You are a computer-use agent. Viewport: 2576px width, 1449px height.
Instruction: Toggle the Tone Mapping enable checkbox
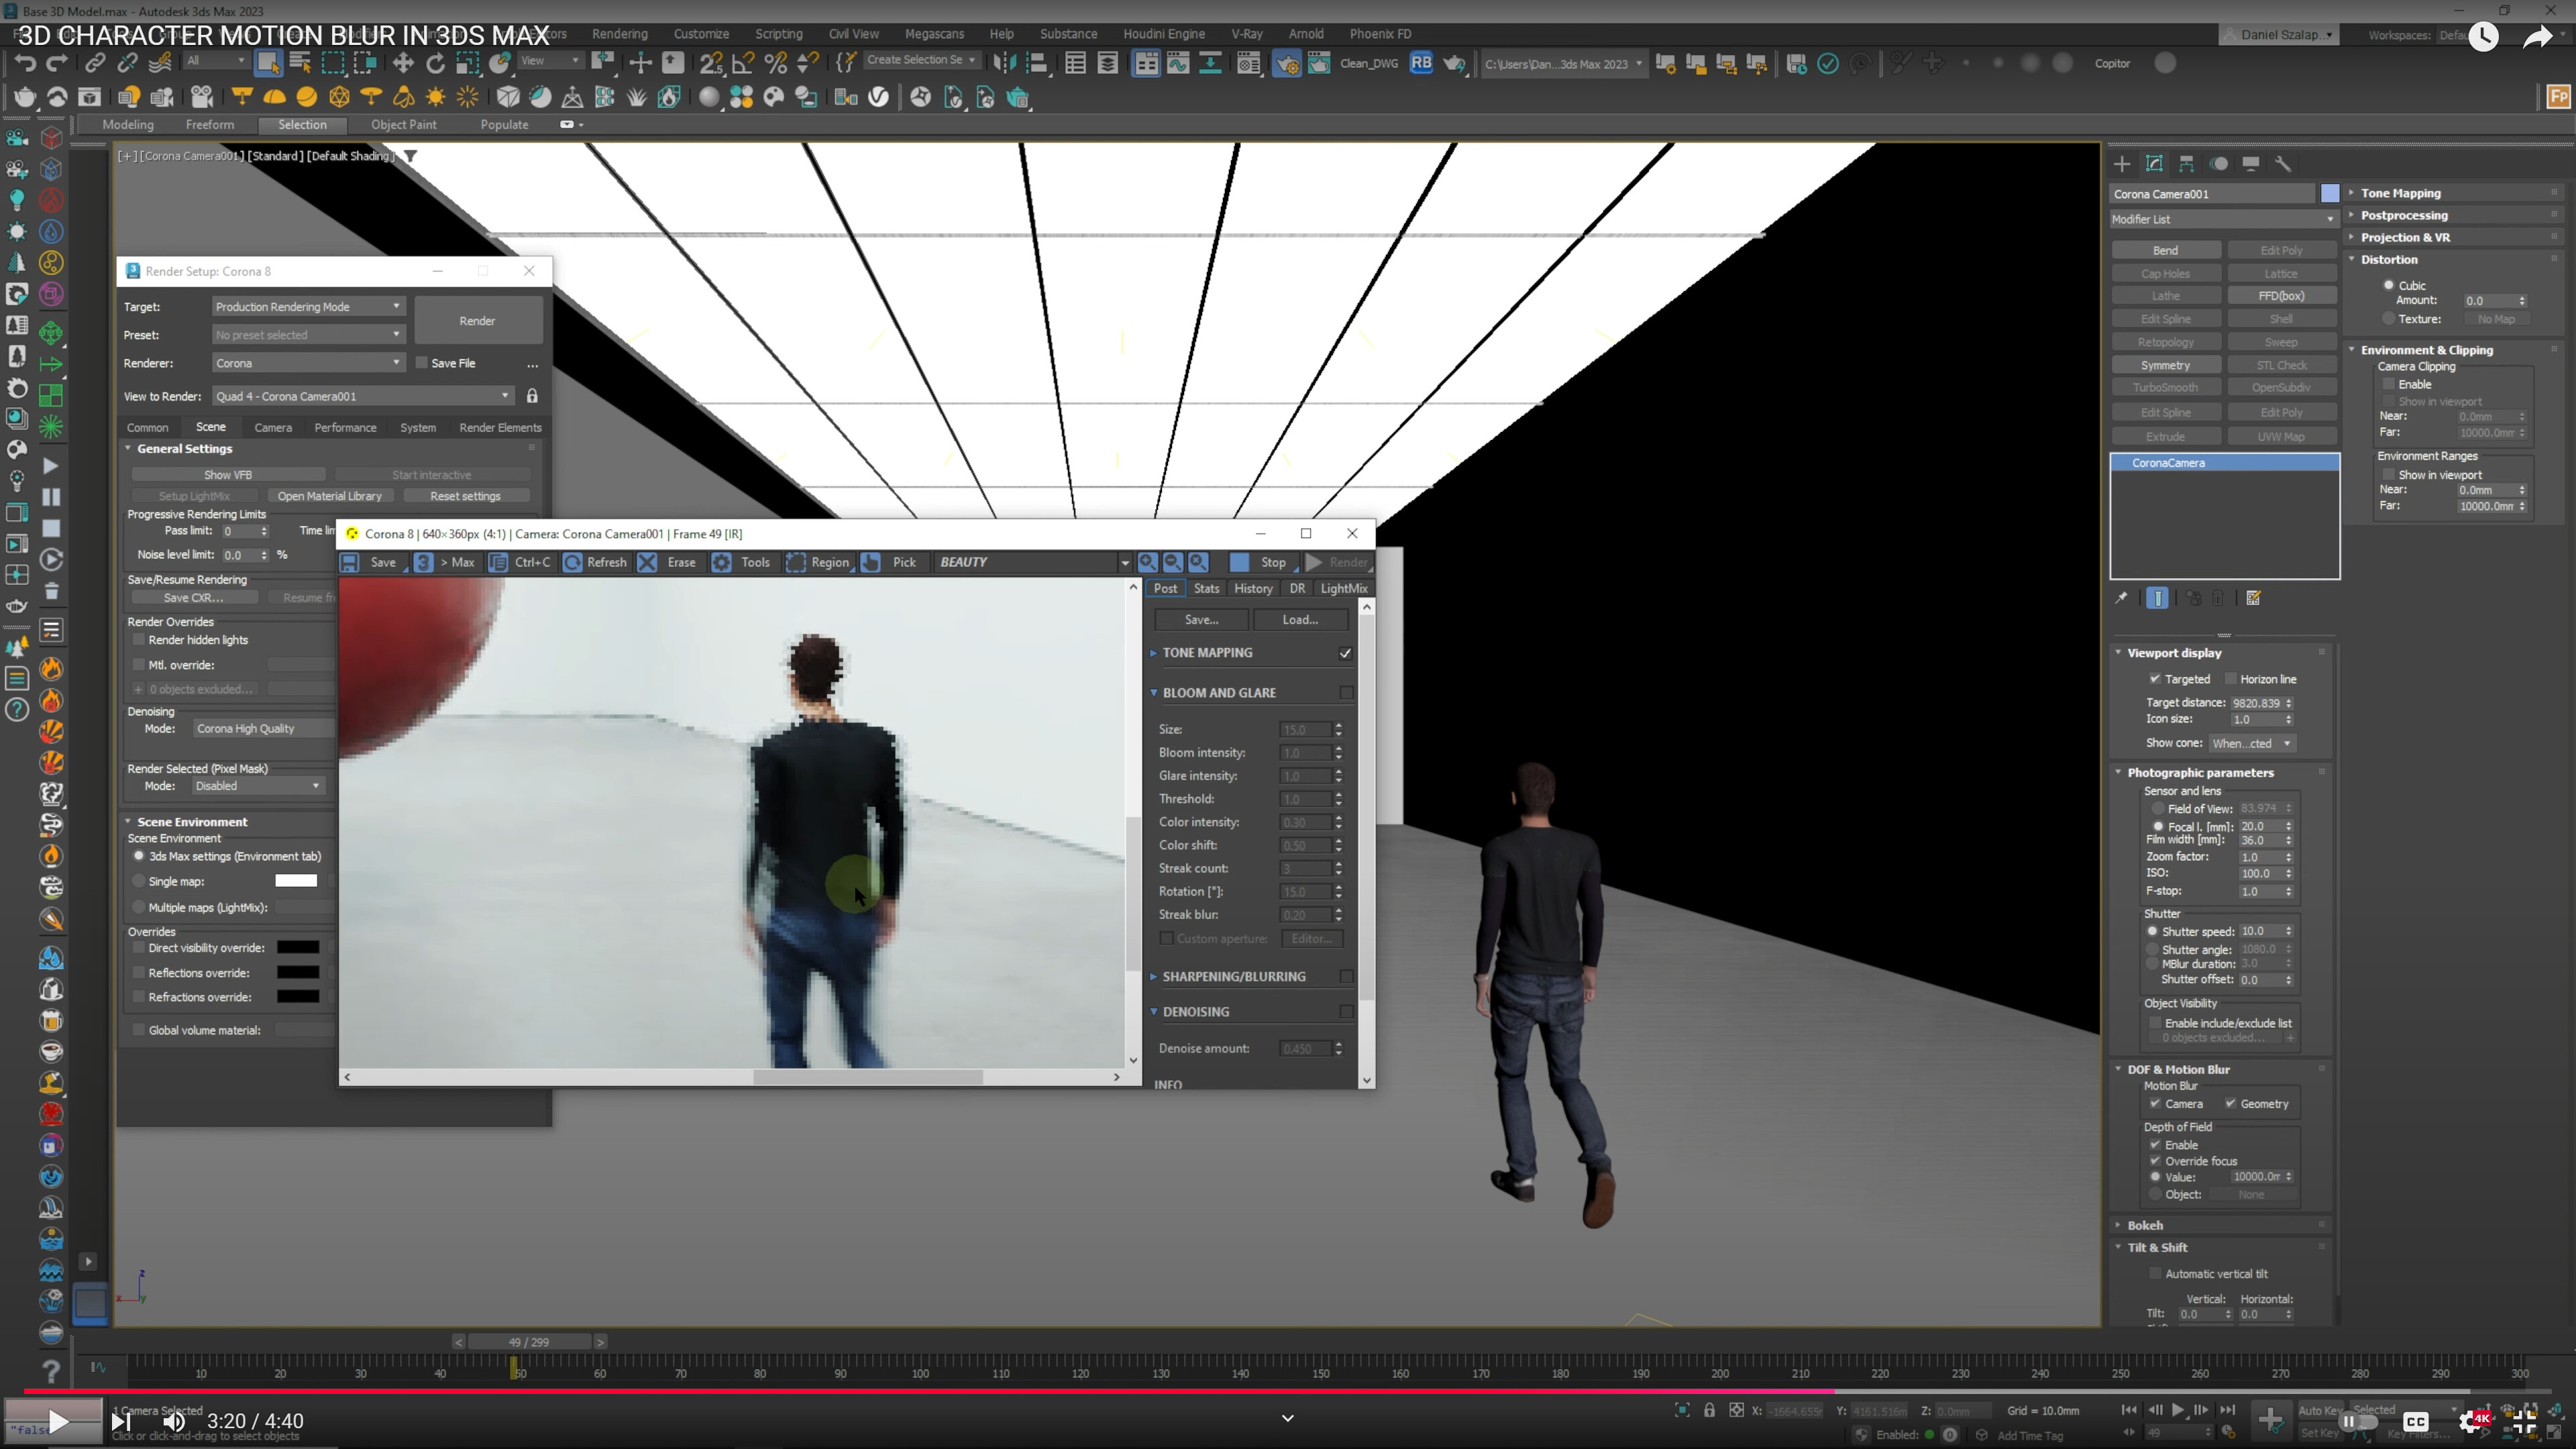coord(1346,653)
